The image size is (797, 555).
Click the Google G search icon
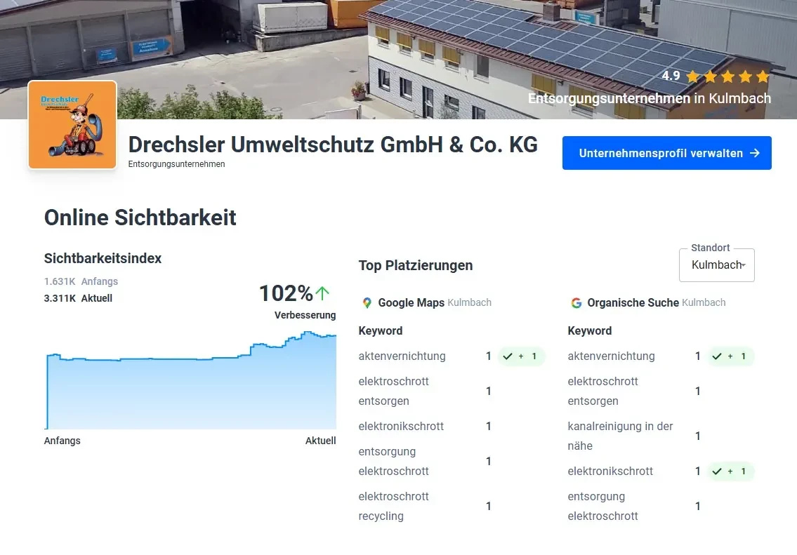tap(576, 303)
